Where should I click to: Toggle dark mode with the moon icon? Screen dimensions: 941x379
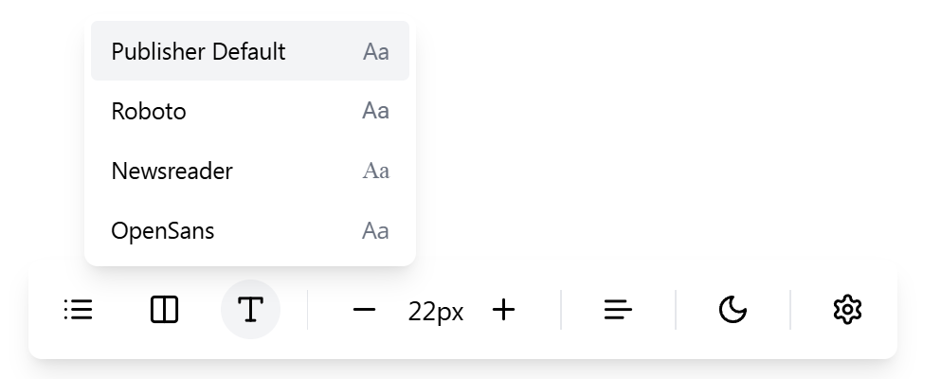click(733, 310)
